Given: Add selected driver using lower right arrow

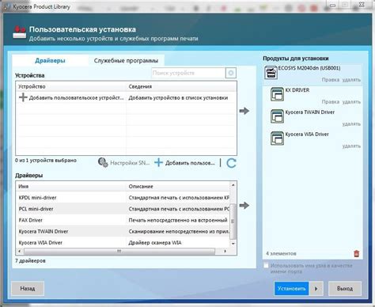Looking at the screenshot, I should 244,205.
